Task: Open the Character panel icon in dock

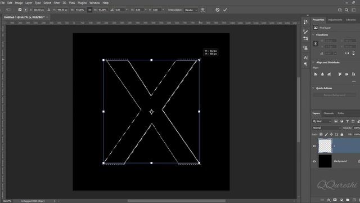Action: pos(305,58)
